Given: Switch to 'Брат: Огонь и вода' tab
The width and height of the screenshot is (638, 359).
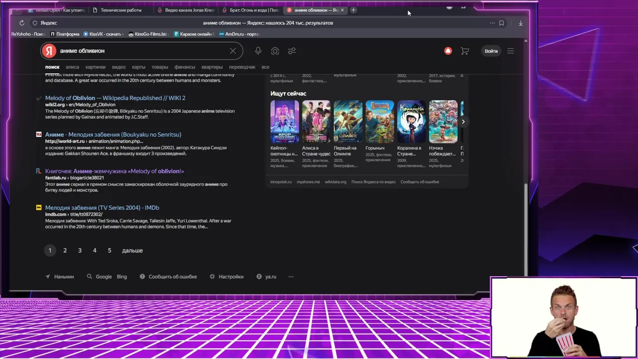Looking at the screenshot, I should click(251, 10).
